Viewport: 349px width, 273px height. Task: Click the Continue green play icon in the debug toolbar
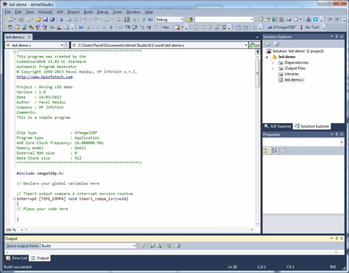[x=111, y=27]
